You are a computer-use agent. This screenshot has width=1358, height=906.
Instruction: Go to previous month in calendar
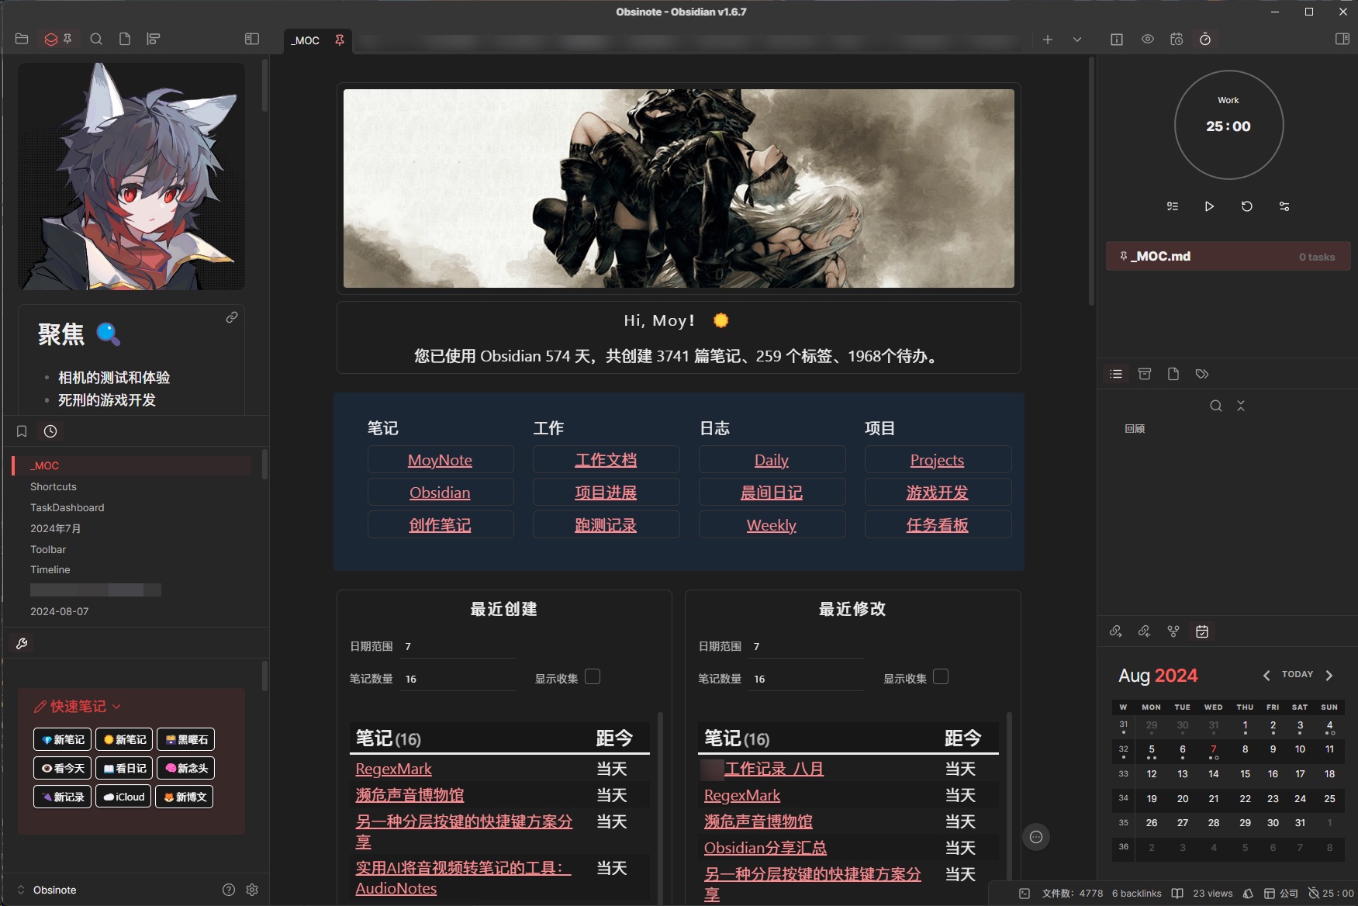coord(1266,676)
